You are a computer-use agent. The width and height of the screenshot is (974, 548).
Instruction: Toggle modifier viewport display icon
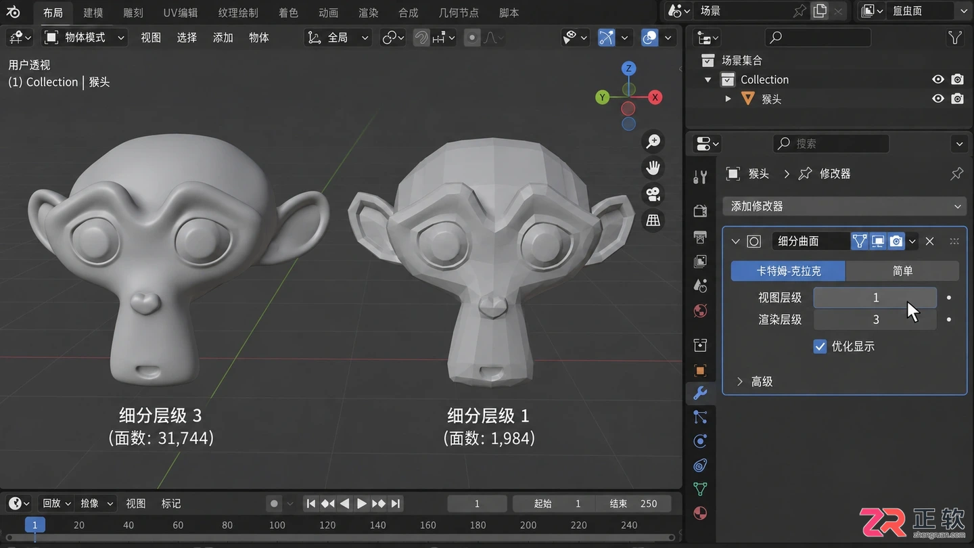pos(877,241)
